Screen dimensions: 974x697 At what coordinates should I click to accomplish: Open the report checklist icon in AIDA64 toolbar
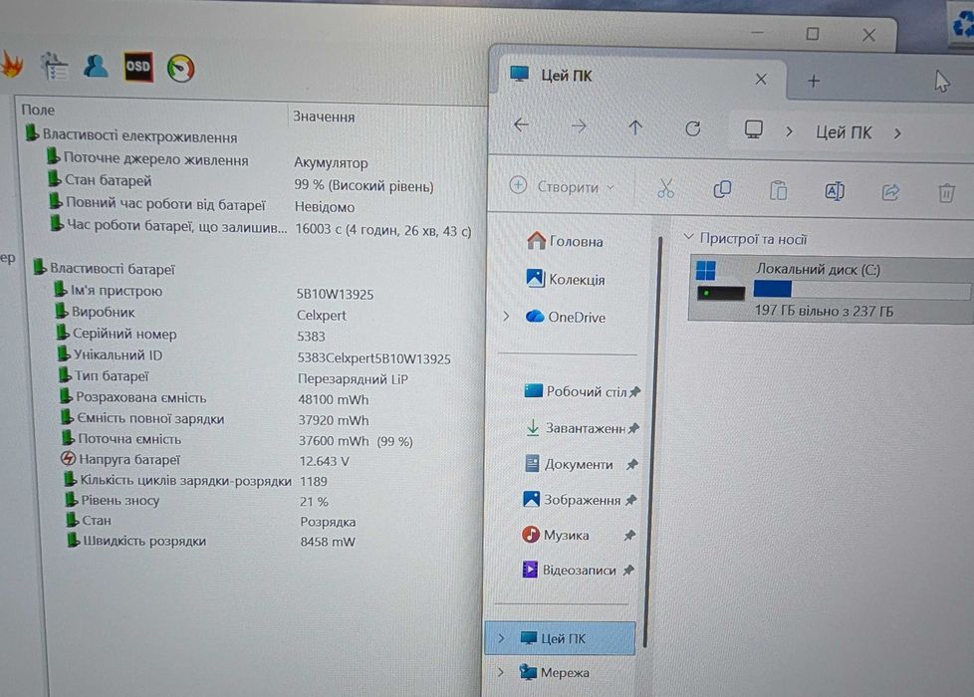(x=55, y=66)
